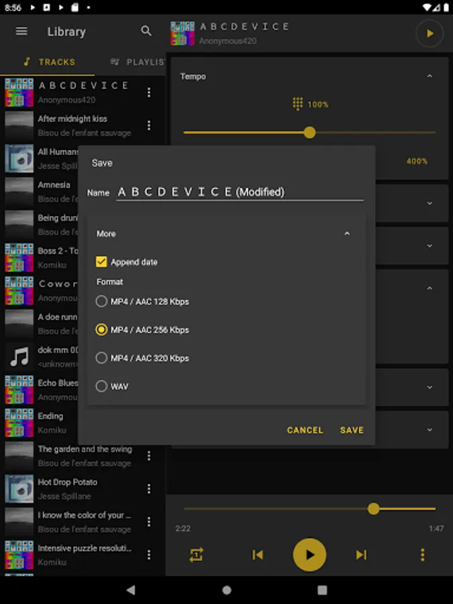
Task: Click the playback progress slider handle
Action: click(x=373, y=509)
